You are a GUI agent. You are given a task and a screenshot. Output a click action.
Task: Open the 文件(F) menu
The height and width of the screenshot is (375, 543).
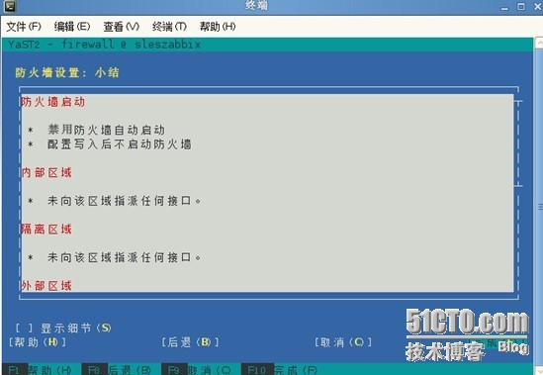click(24, 27)
